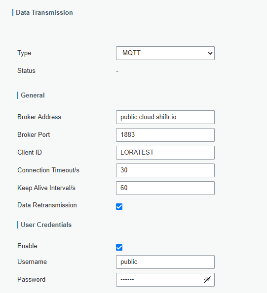Click the Broker Address input field
Screen dimensions: 267x293
pos(165,117)
